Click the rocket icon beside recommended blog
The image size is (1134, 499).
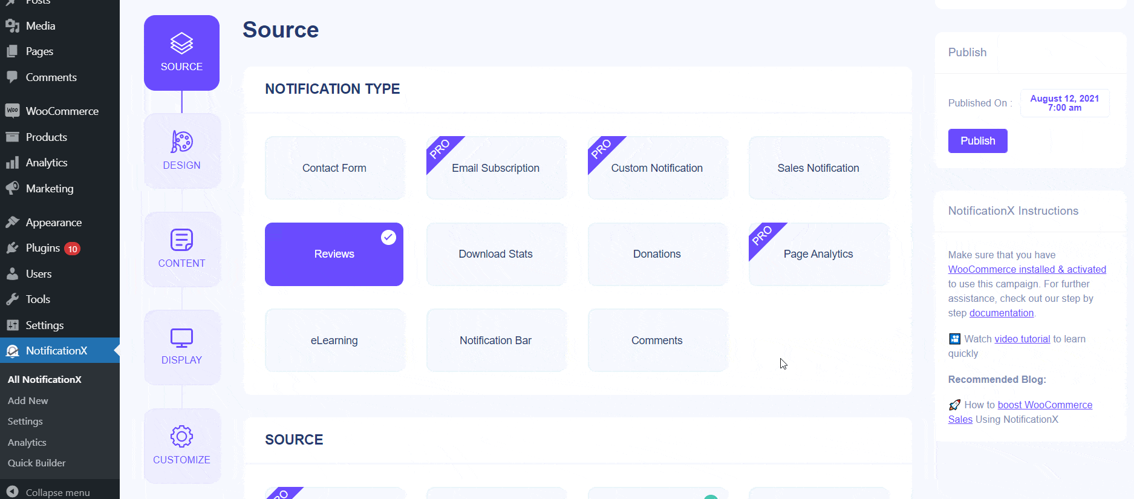tap(954, 405)
